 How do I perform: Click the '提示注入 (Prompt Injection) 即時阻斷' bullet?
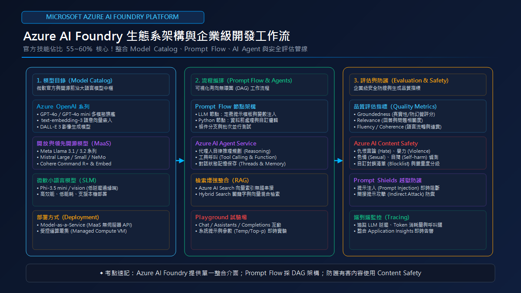(x=397, y=188)
